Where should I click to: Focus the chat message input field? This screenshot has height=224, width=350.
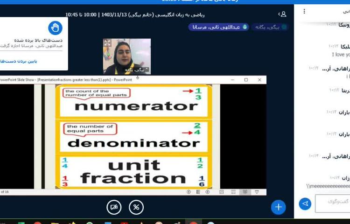[333, 203]
